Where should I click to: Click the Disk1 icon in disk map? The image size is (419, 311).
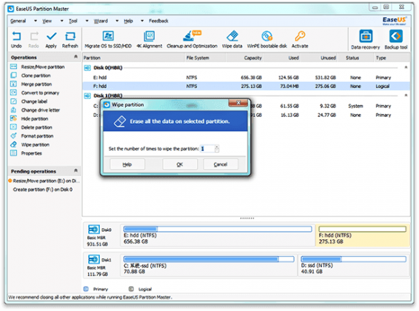[93, 259]
